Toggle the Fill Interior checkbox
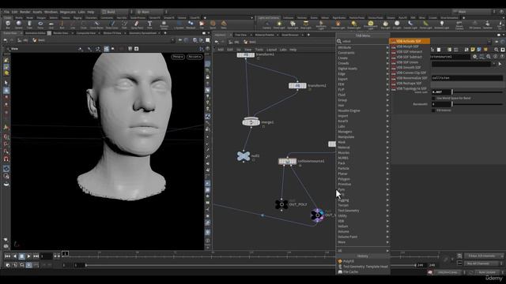This screenshot has height=284, width=506. (x=434, y=110)
